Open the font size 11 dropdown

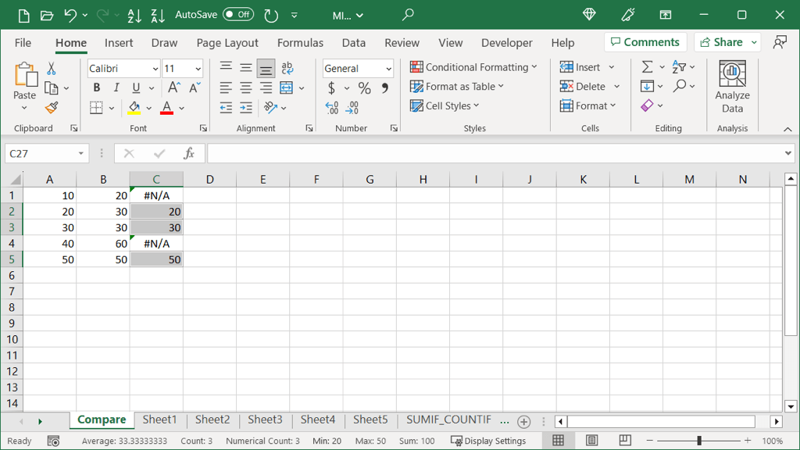pyautogui.click(x=198, y=69)
